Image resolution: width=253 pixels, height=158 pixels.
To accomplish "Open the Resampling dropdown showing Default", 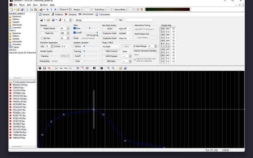I will (x=60, y=61).
